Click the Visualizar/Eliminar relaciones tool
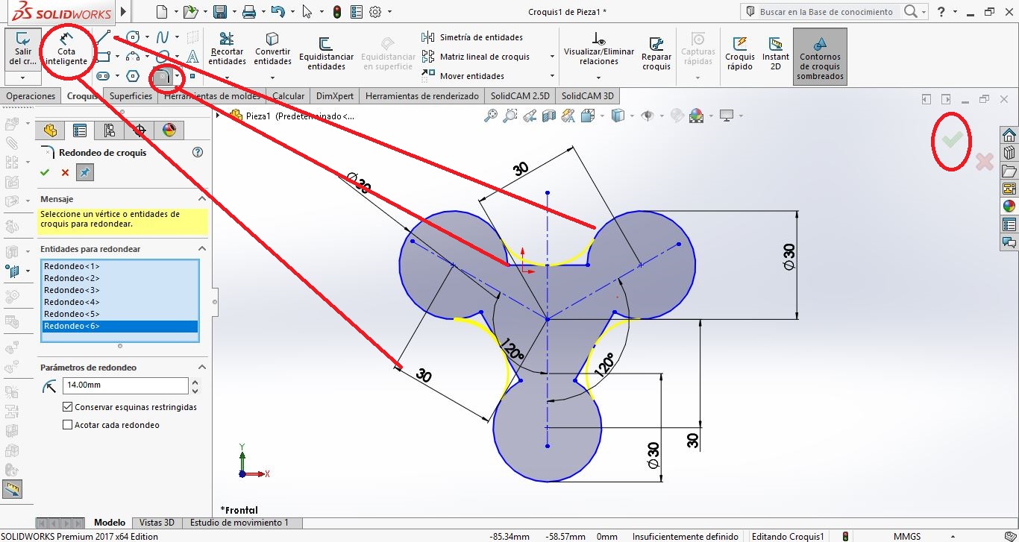 [598, 49]
